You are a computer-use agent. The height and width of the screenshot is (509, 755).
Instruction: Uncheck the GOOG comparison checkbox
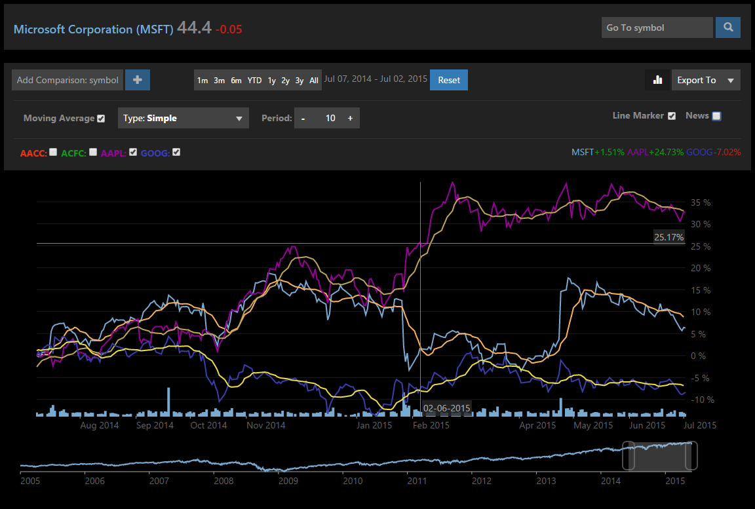176,152
